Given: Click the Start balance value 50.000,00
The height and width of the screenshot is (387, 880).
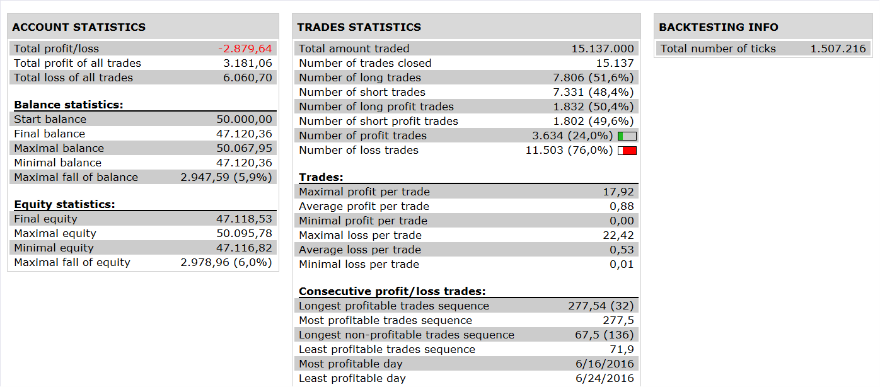Looking at the screenshot, I should (244, 119).
